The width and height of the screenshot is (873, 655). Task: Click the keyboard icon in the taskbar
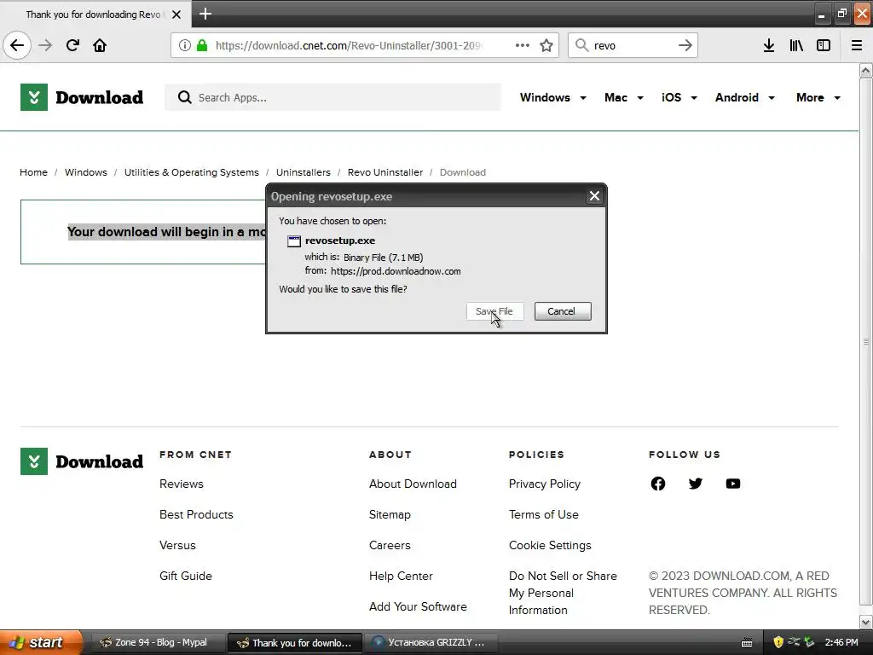pyautogui.click(x=747, y=643)
